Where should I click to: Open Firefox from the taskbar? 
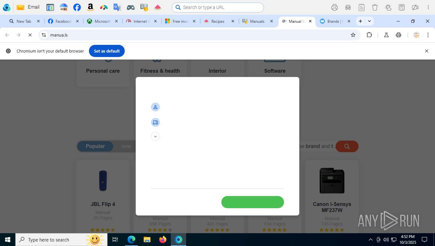pyautogui.click(x=163, y=240)
